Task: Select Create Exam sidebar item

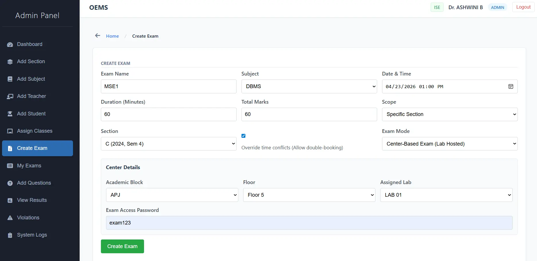Action: point(37,148)
